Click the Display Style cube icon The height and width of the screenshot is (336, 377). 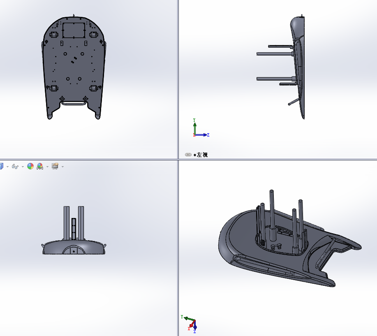2,166
